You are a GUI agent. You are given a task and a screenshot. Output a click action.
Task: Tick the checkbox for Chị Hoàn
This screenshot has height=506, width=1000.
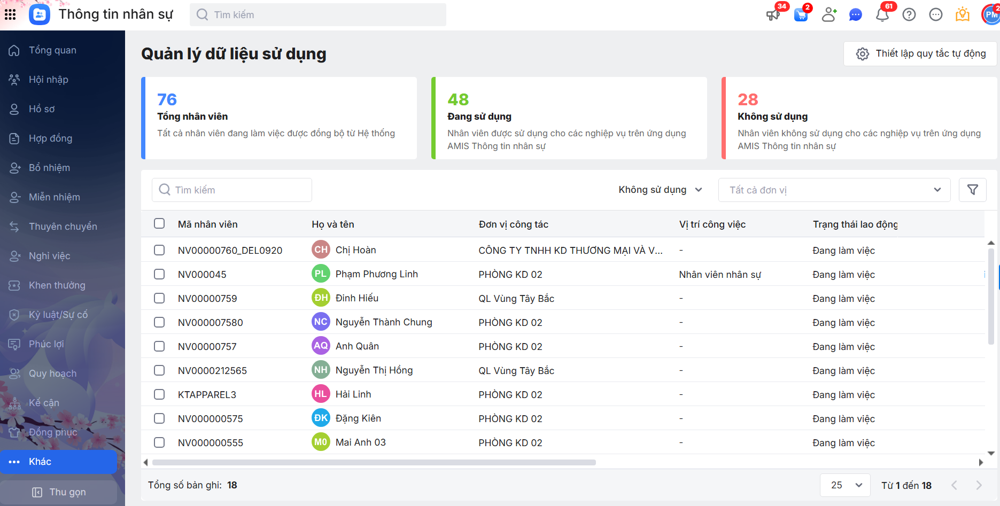tap(159, 250)
